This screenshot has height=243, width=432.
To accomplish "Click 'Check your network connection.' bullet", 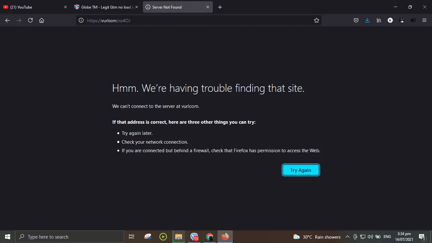I will point(155,142).
